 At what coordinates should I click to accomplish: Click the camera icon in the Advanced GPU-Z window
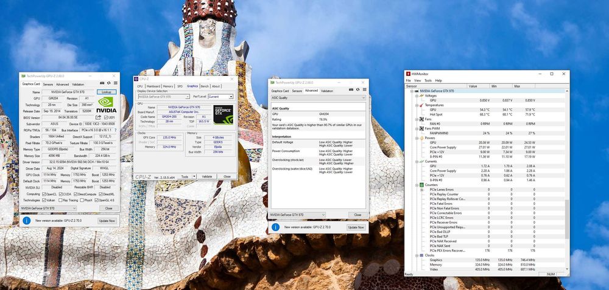351,89
